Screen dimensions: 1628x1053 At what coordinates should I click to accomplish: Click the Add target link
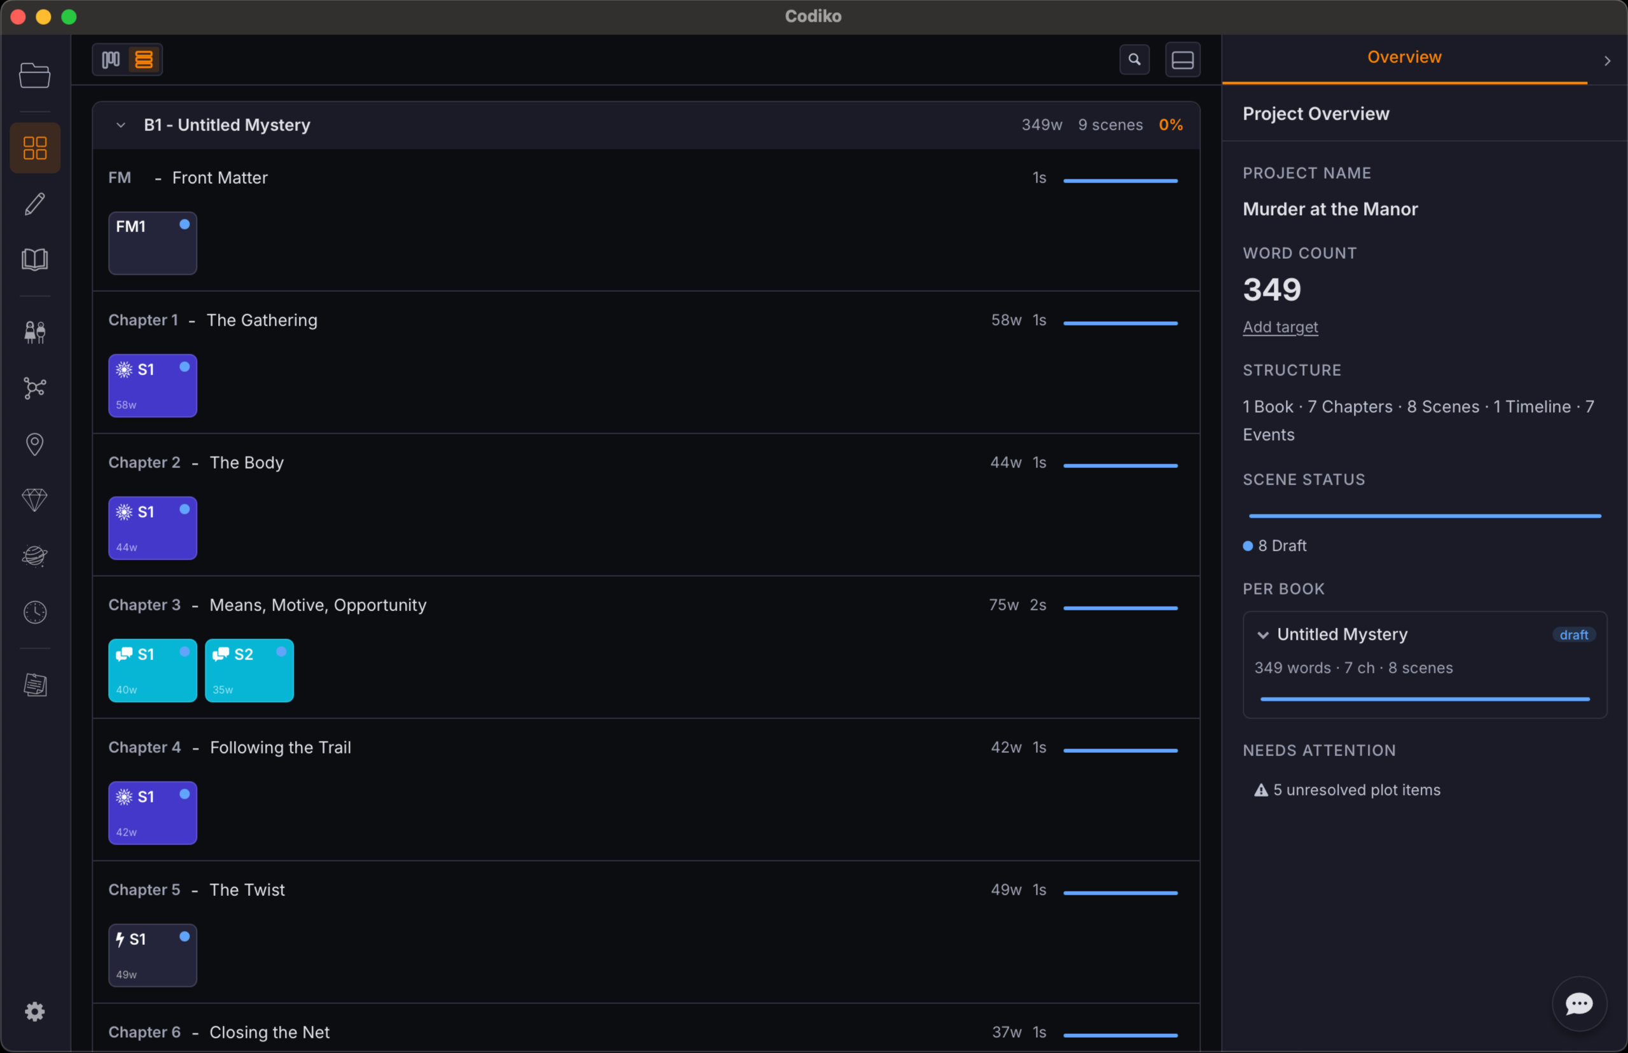1280,327
